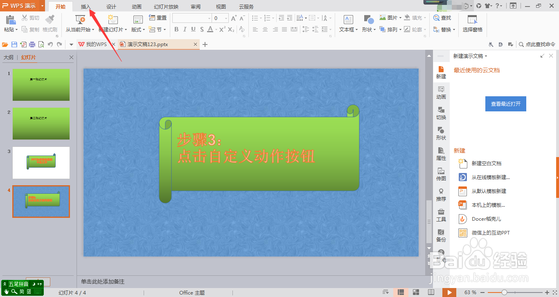Viewport: 559px width, 297px height.
Task: Expand the 版式 layout dropdown
Action: [138, 30]
